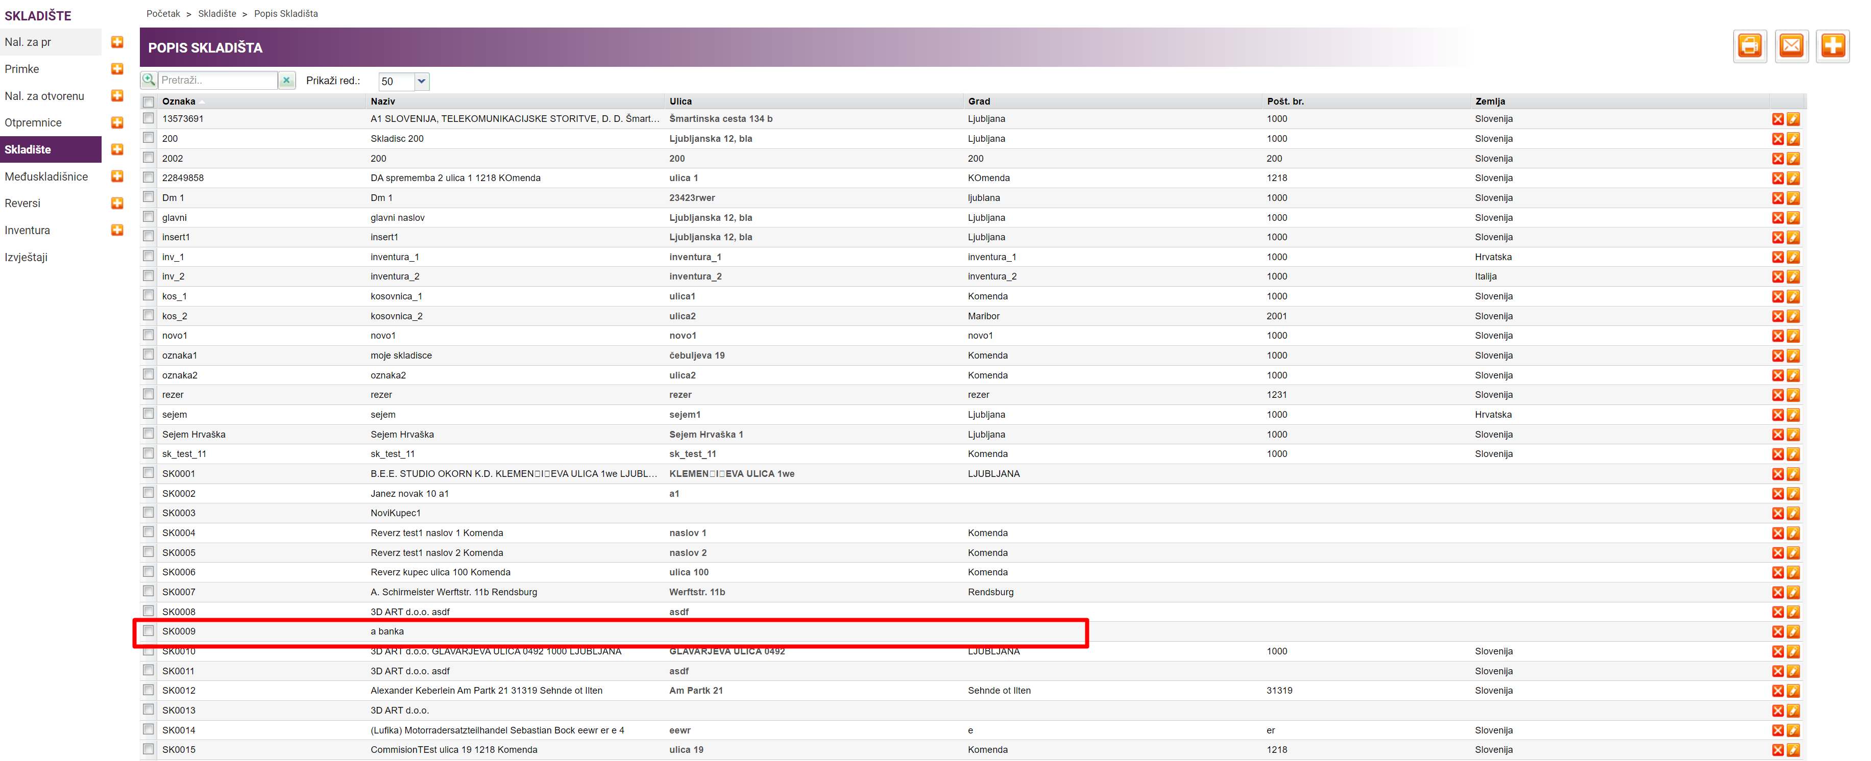Expand Inventura with its plus icon
Image resolution: width=1871 pixels, height=761 pixels.
[x=117, y=230]
